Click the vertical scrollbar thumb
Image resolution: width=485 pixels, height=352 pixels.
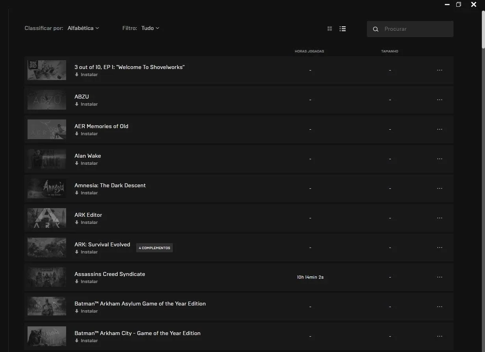[483, 30]
